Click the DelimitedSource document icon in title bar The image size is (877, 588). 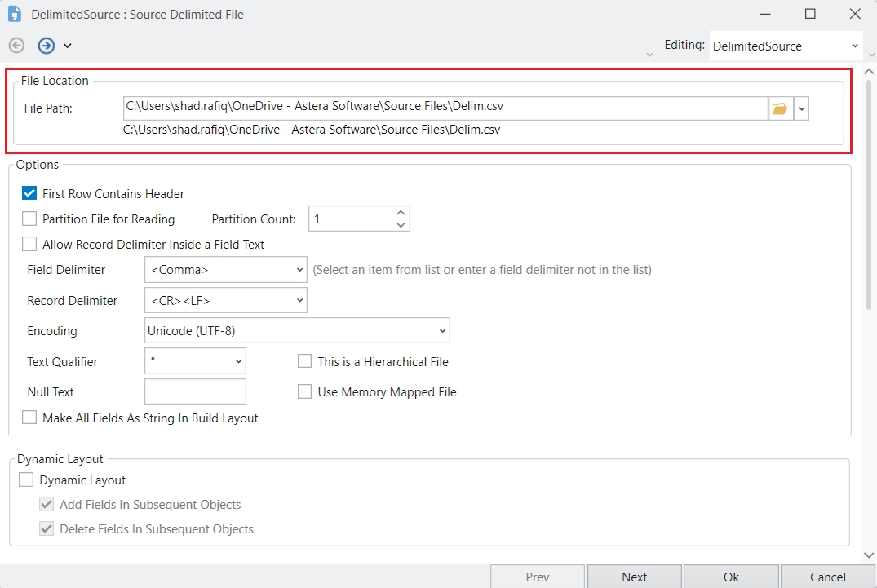tap(15, 14)
